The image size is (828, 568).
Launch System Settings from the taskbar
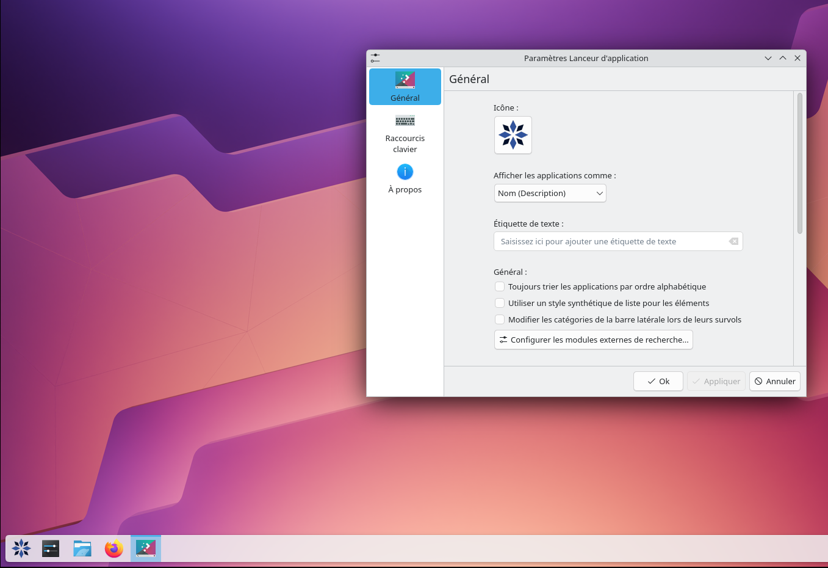click(x=51, y=548)
